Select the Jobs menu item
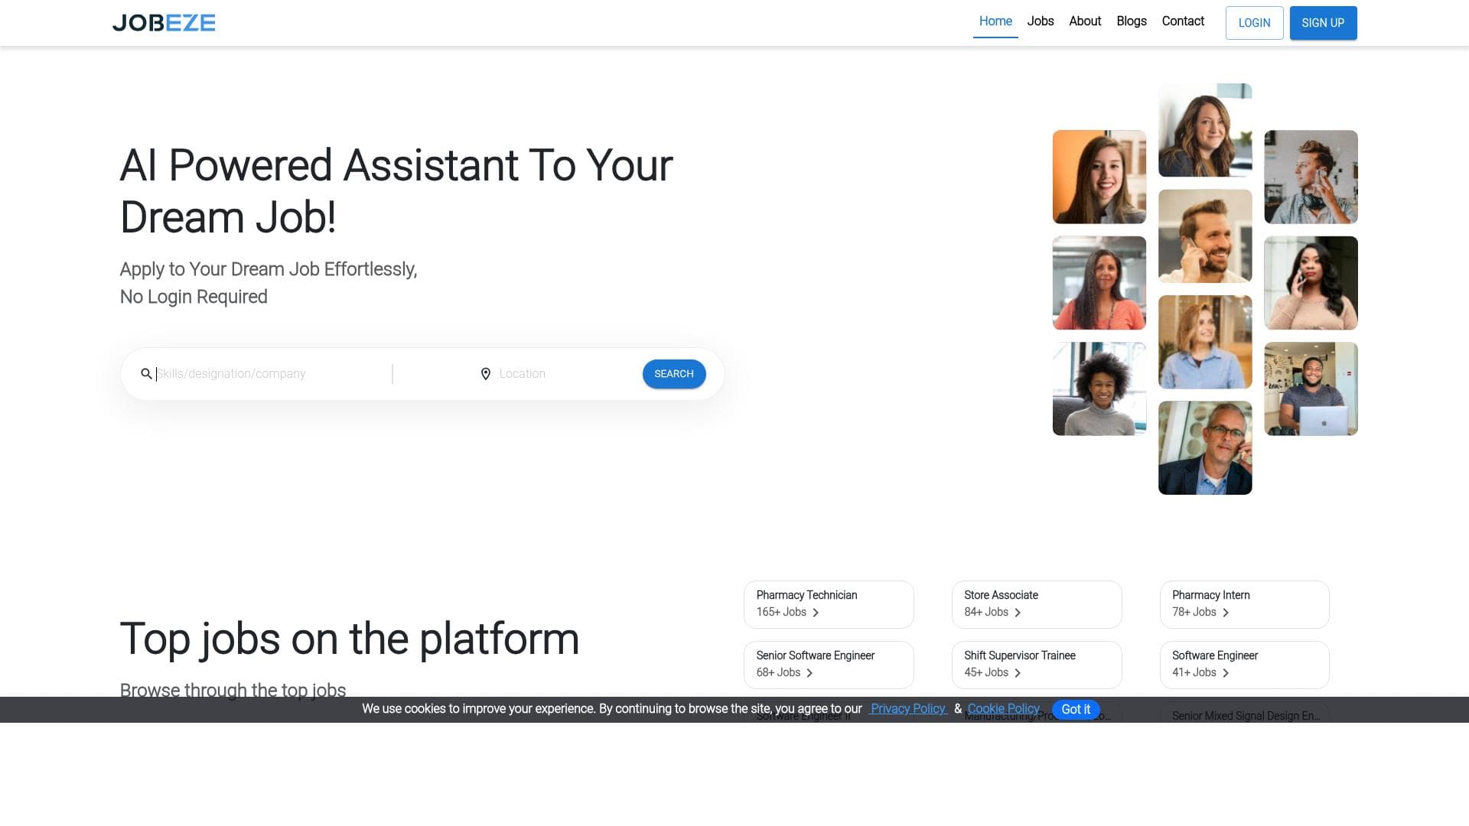The image size is (1469, 826). click(x=1041, y=21)
